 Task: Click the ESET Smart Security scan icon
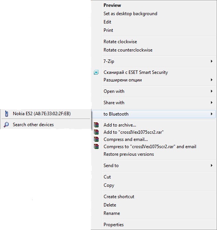pos(96,72)
